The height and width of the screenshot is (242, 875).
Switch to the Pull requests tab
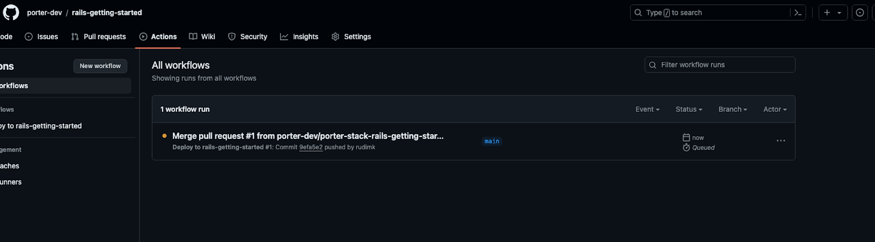tap(98, 37)
